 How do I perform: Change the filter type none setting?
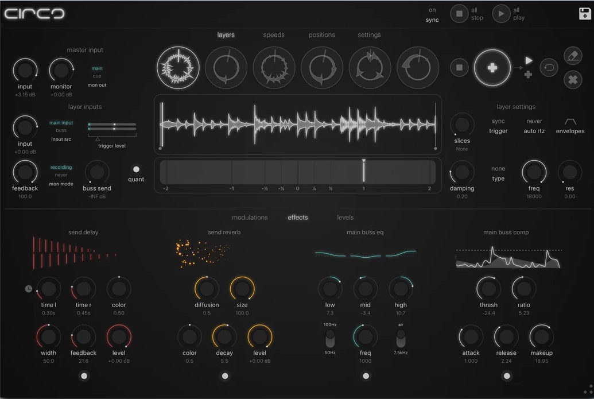498,173
